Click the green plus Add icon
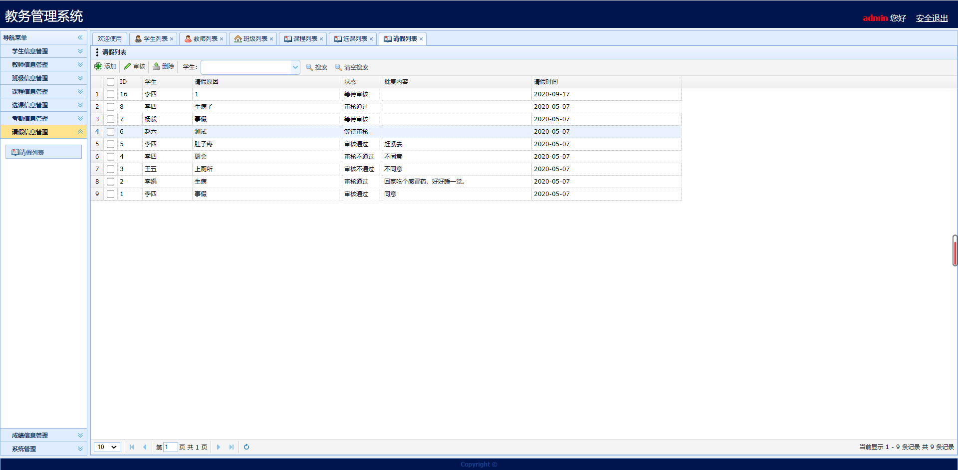 click(x=98, y=67)
